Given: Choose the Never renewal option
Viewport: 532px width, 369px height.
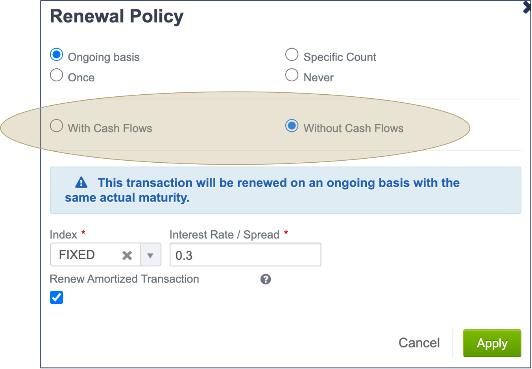Looking at the screenshot, I should click(x=292, y=75).
